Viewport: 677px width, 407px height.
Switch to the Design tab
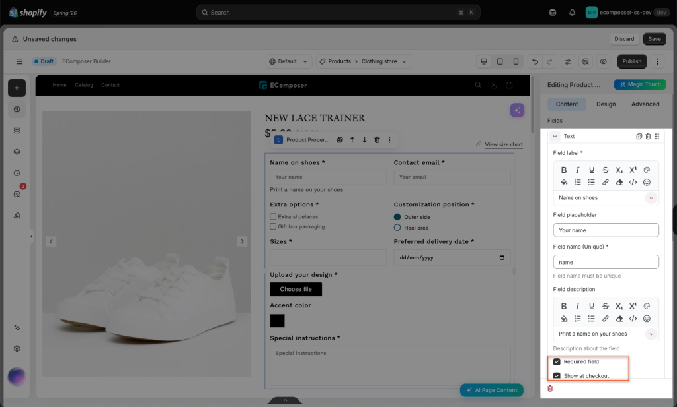tap(606, 104)
